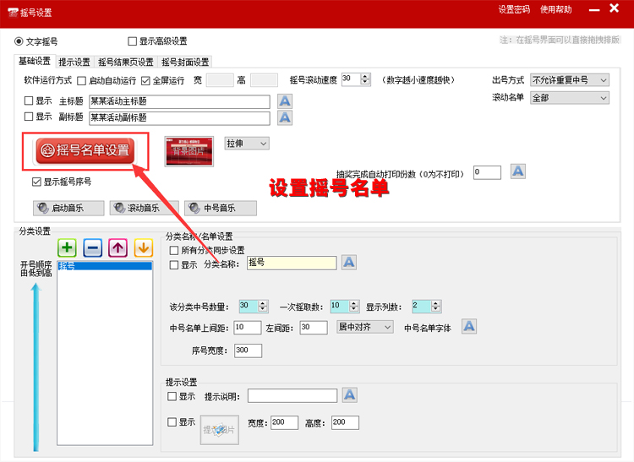Open font settings for 主标题

click(x=285, y=101)
